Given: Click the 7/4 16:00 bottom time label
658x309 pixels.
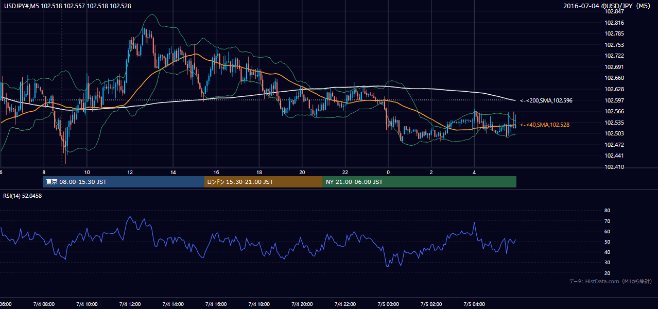Looking at the screenshot, I should [216, 304].
